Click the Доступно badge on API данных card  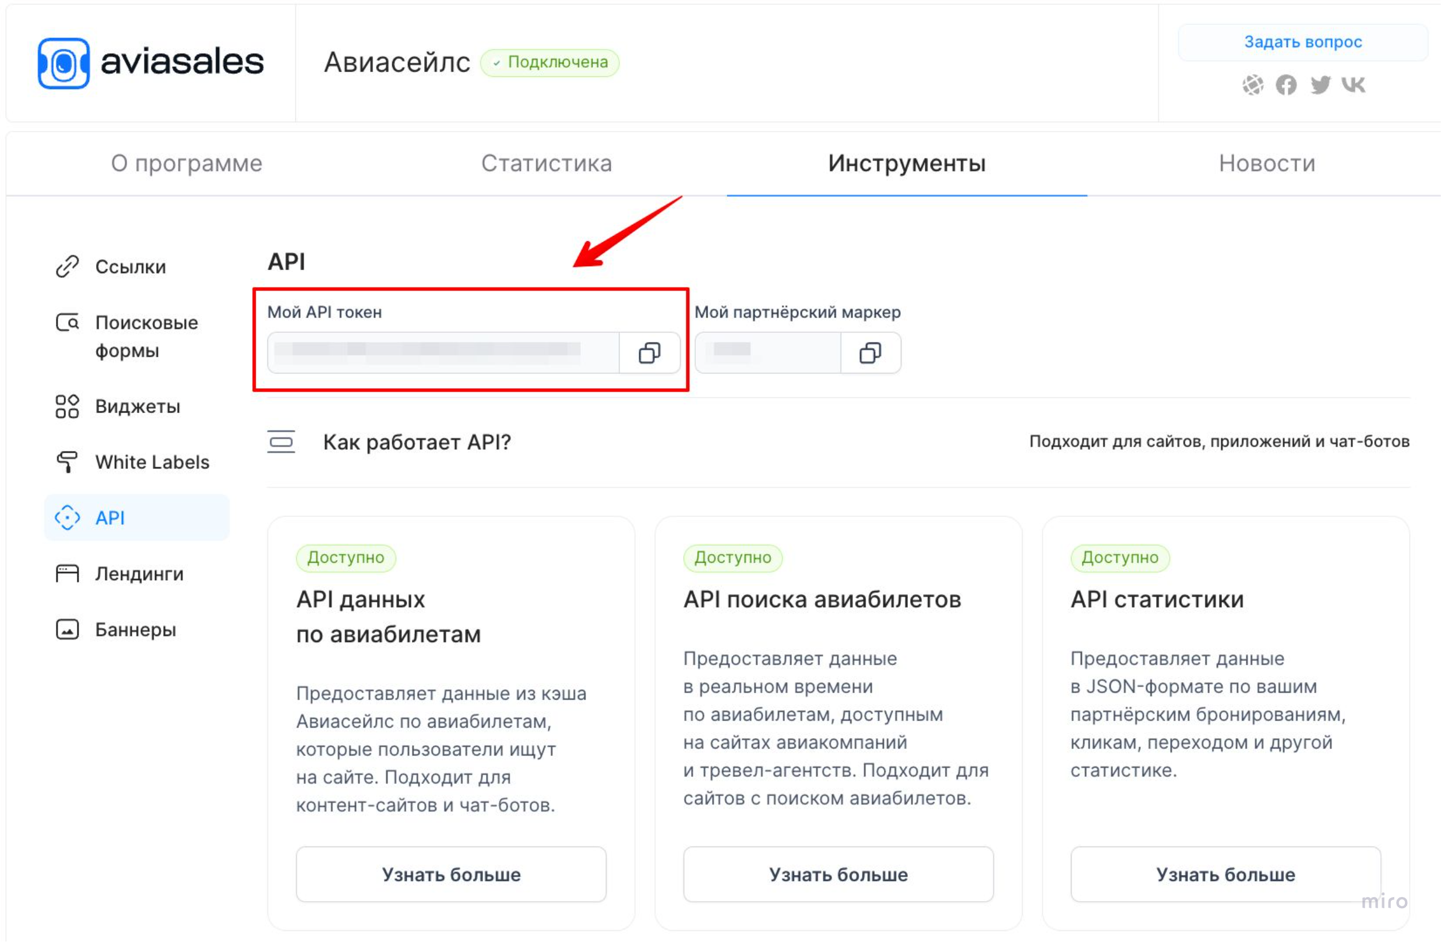coord(346,558)
